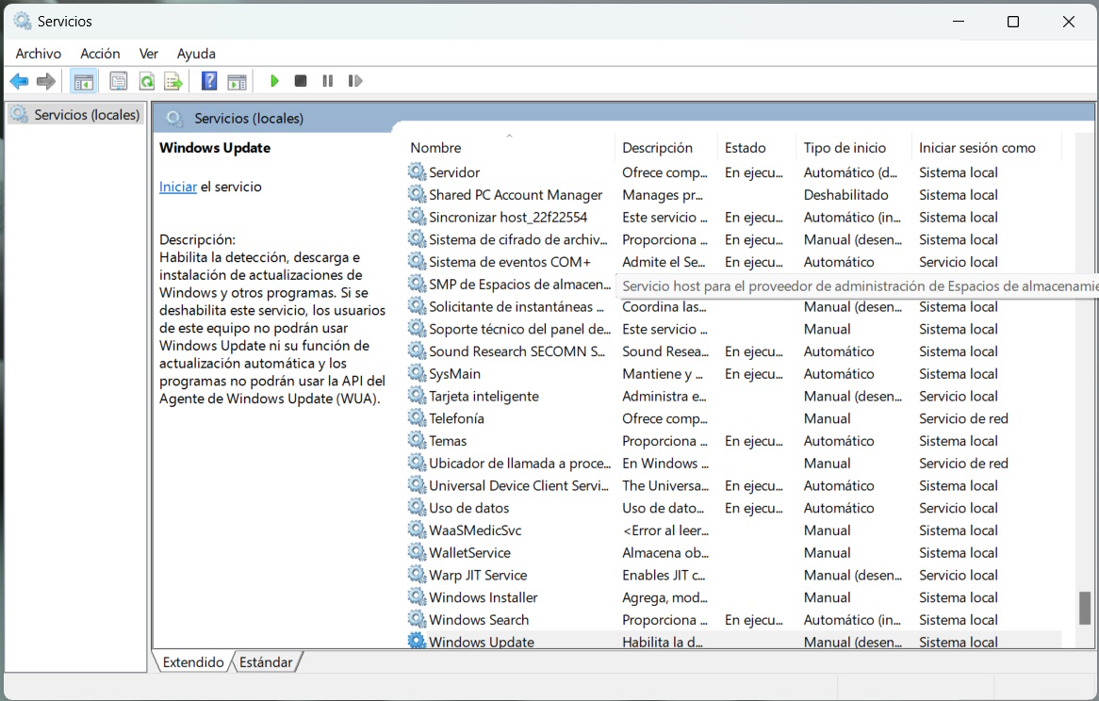Viewport: 1099px width, 701px height.
Task: Start the service with green play icon
Action: 274,81
